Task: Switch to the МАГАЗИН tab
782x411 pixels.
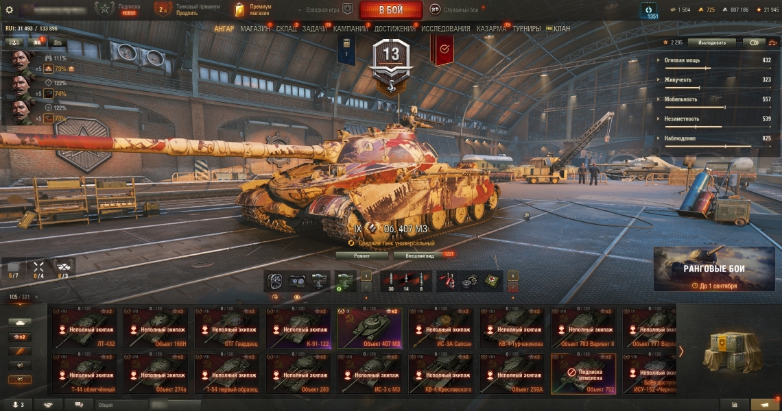Action: [x=255, y=29]
